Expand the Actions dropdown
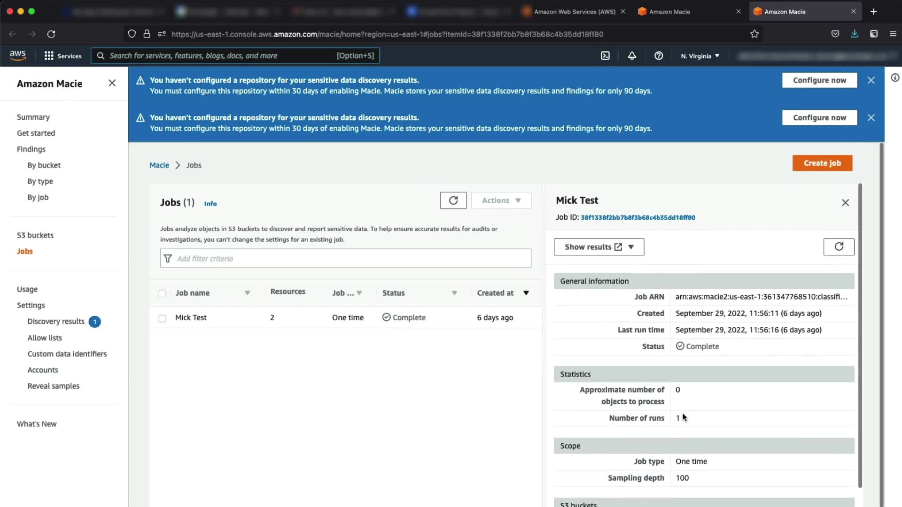 pos(501,200)
